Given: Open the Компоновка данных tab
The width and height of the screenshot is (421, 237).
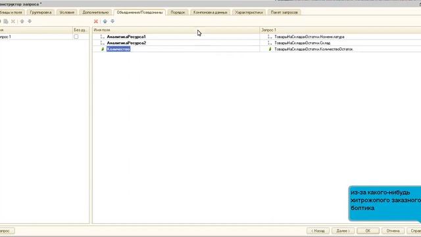Looking at the screenshot, I should tap(210, 13).
